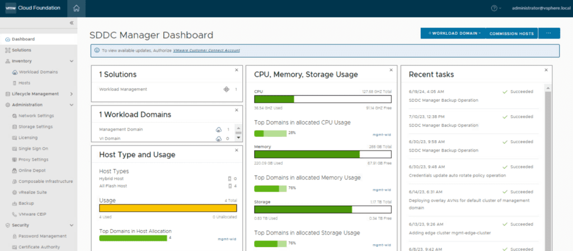Viewport: 573px width, 251px height.
Task: Click the Storage usage bar
Action: tap(323, 210)
